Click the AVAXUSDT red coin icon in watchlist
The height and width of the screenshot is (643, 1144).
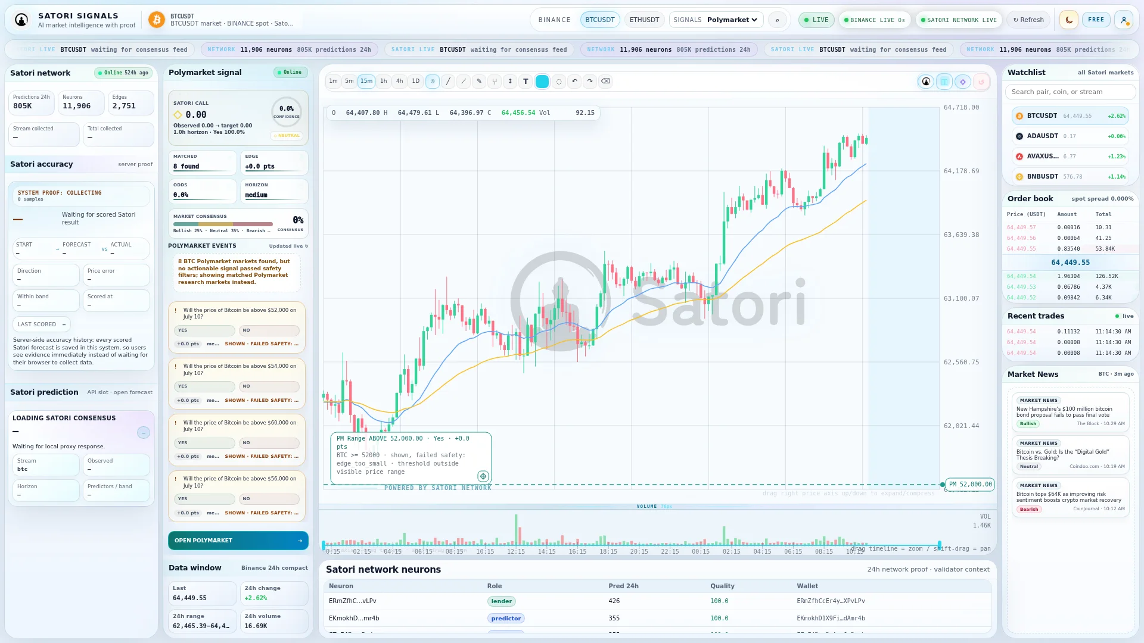point(1019,157)
